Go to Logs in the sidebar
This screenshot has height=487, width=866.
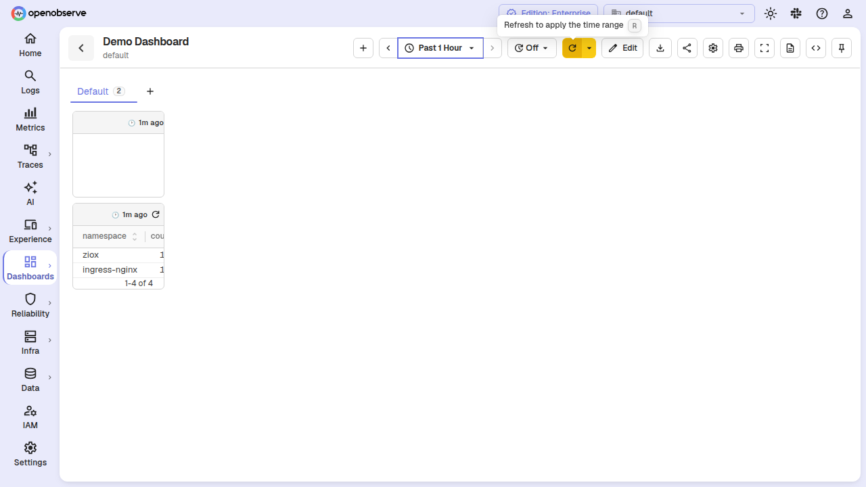pyautogui.click(x=30, y=83)
